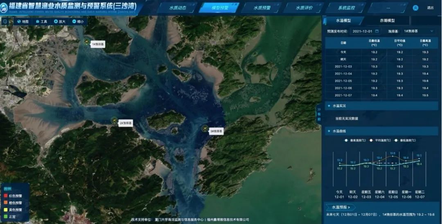Click the 放大 zoom-in map tool
This screenshot has width=442, height=224.
tap(60, 21)
